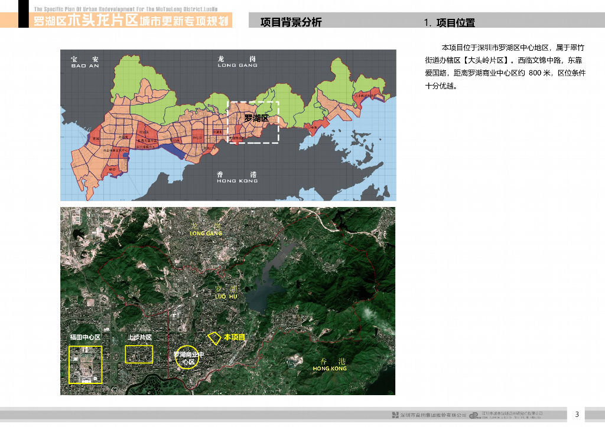Viewport: 605px width, 427px height.
Task: Click the page number 3 in footer
Action: pos(577,414)
